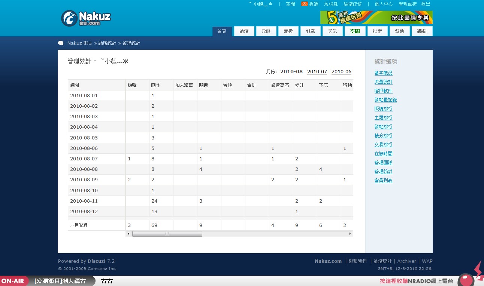Select month 2010-06
This screenshot has width=484, height=286.
[x=341, y=72]
